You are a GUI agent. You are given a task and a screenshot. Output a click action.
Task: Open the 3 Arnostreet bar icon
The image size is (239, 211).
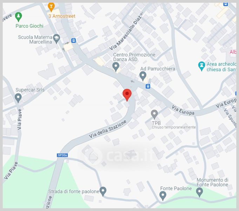pos(51,7)
